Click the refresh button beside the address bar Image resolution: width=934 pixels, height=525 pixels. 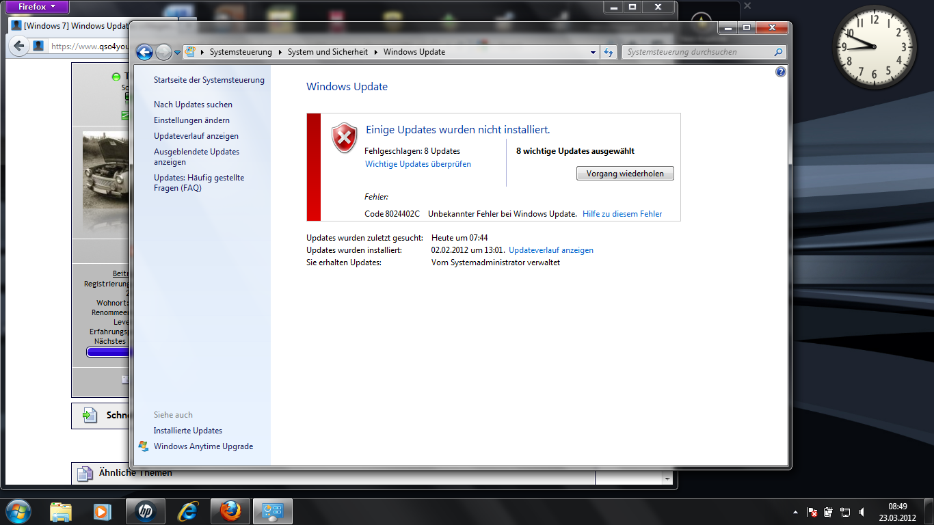pyautogui.click(x=608, y=52)
